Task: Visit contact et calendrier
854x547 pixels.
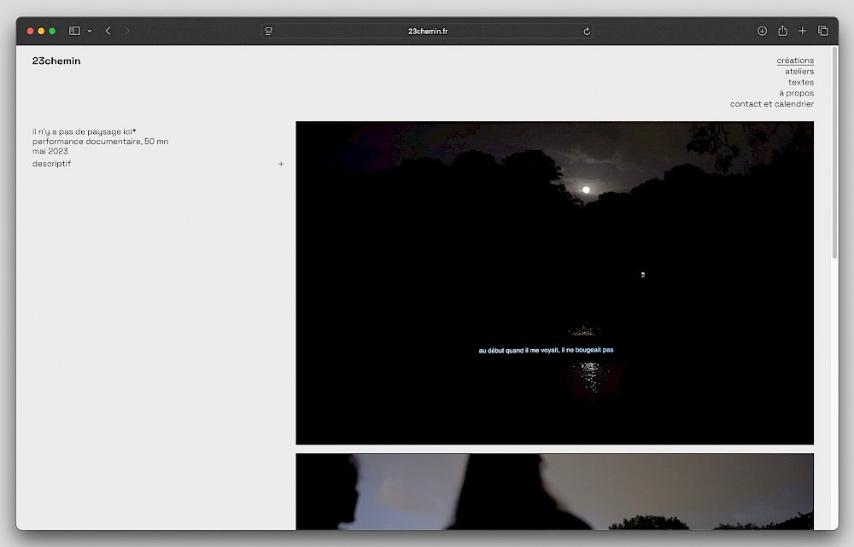Action: tap(771, 104)
